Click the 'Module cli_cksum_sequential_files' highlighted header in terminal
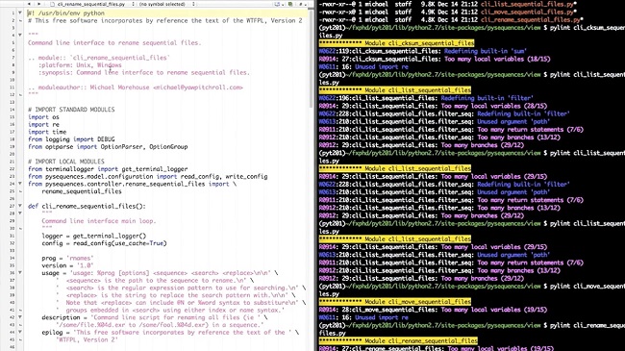Screen dimensions: 625x351 point(396,43)
